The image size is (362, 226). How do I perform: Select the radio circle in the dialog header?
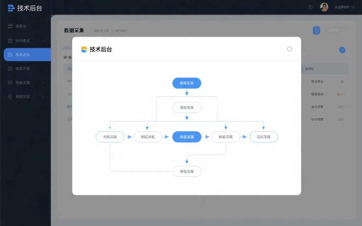coord(290,49)
